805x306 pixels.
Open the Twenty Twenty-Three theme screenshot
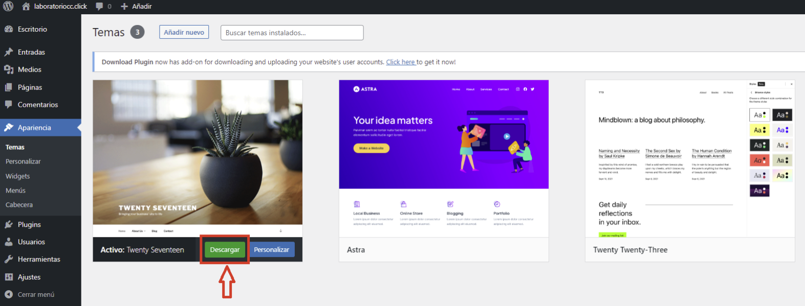click(690, 159)
